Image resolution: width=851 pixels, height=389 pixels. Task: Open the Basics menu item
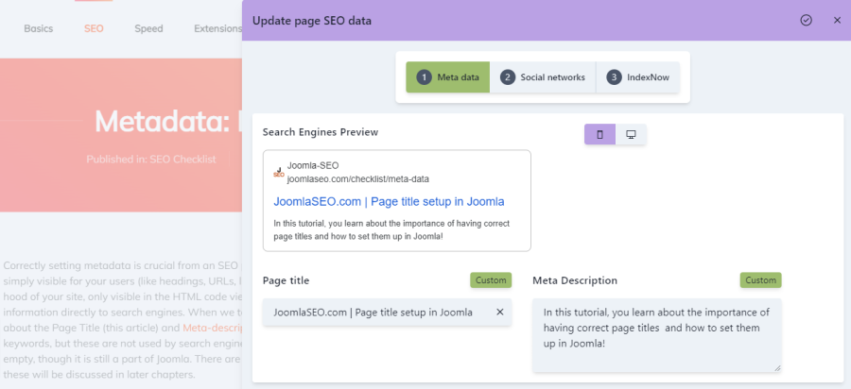pos(39,28)
